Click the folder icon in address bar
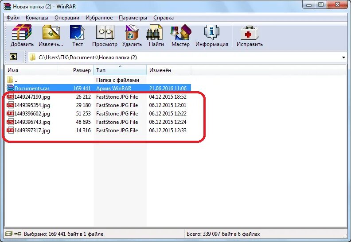 (x=32, y=57)
